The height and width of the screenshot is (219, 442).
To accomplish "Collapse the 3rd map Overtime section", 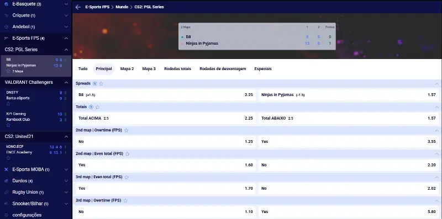I will (x=437, y=200).
